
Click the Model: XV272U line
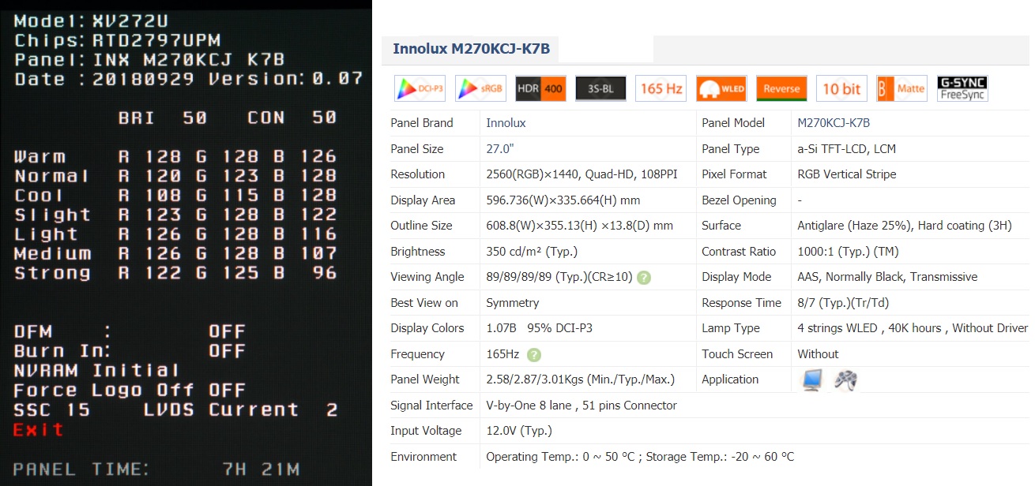[x=91, y=21]
